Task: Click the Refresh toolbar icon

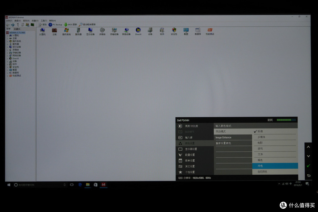Action: click(x=22, y=25)
